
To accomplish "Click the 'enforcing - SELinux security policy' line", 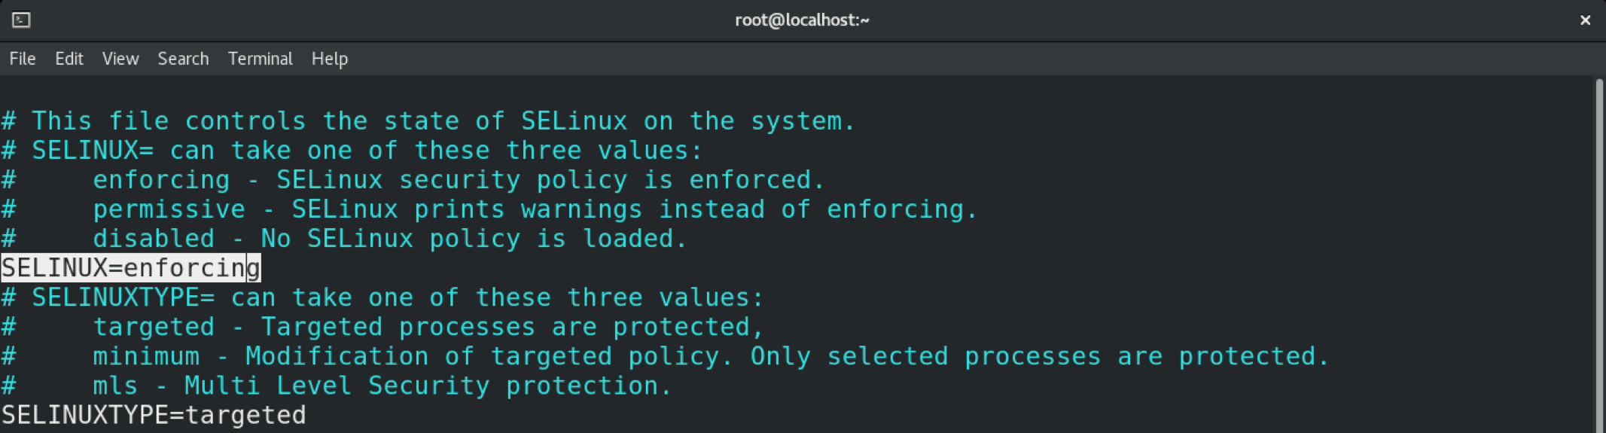I will (459, 180).
